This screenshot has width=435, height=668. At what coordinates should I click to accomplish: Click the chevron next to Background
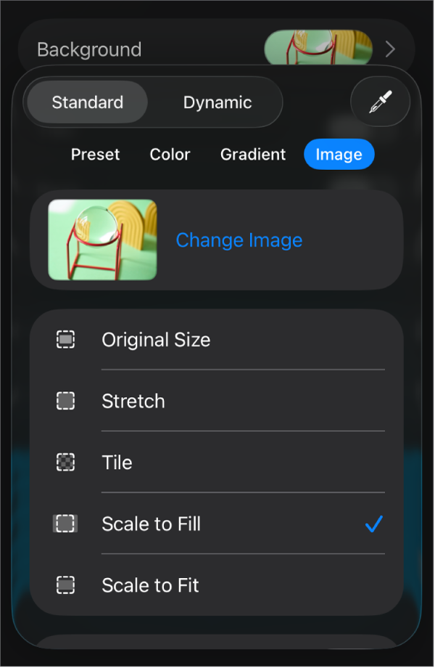[389, 49]
